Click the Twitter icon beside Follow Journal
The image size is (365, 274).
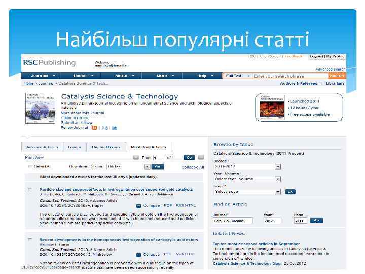tap(115, 128)
